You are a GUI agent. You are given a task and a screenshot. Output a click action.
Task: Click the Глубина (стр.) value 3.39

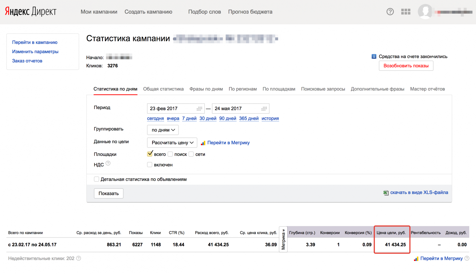311,245
